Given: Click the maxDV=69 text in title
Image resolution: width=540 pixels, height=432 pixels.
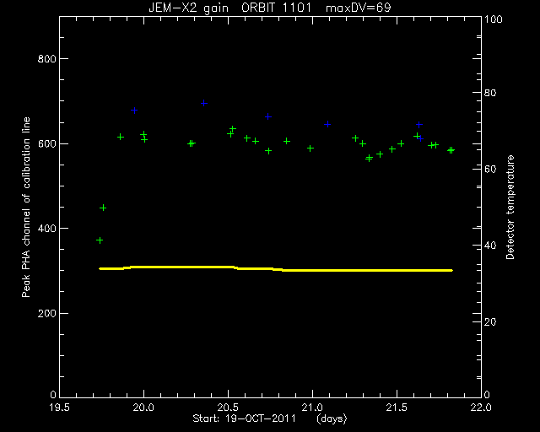Looking at the screenshot, I should [358, 8].
